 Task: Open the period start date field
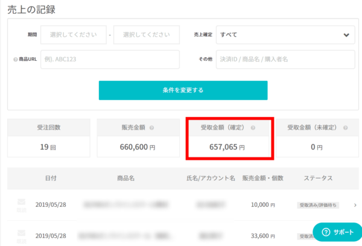74,34
